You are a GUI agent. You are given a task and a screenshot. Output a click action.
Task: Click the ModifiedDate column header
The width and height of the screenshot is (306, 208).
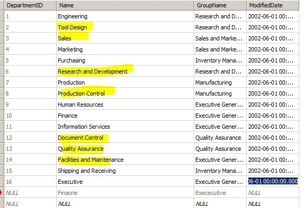point(272,5)
